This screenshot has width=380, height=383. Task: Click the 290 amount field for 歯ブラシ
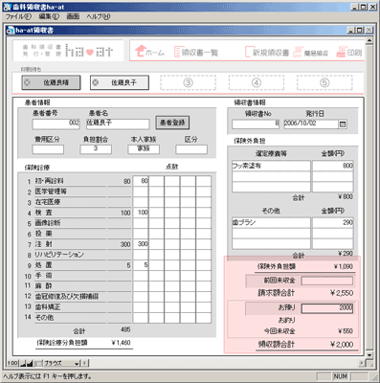pos(333,223)
